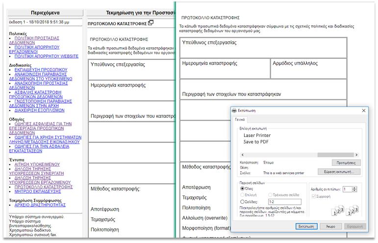Click Μορφοποίηση (format) option in print preview
This screenshot has width=378, height=243.
(x=206, y=228)
